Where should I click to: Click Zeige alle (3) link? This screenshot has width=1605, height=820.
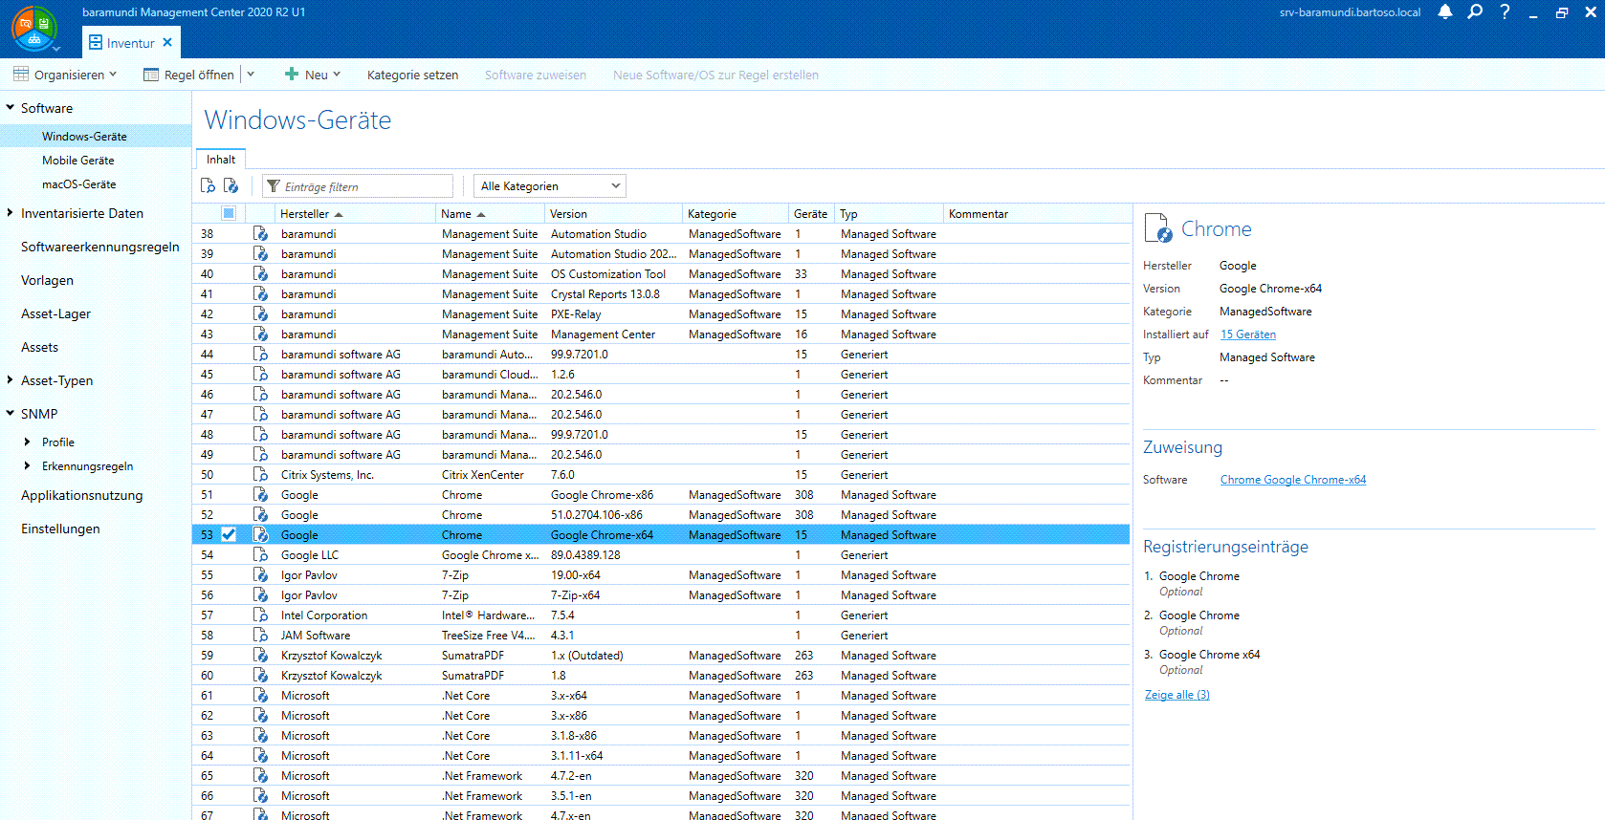pos(1177,695)
